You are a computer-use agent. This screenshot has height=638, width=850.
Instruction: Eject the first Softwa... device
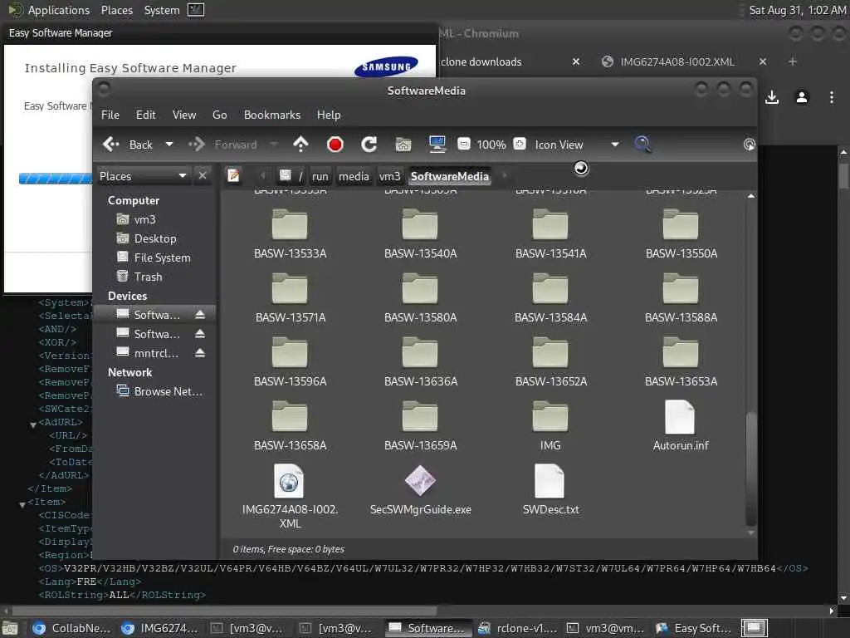[200, 315]
